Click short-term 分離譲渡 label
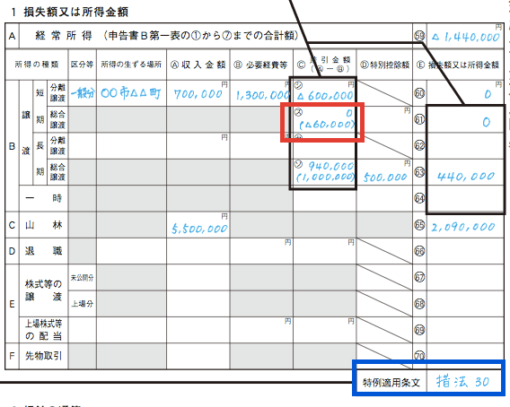 click(57, 93)
